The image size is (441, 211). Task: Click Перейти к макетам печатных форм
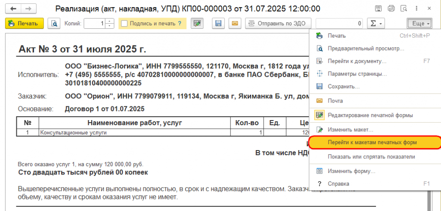click(375, 142)
